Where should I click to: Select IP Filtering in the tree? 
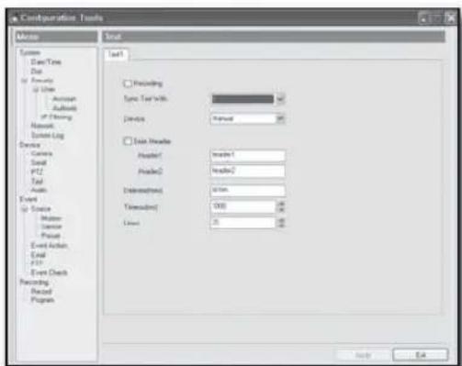(57, 116)
